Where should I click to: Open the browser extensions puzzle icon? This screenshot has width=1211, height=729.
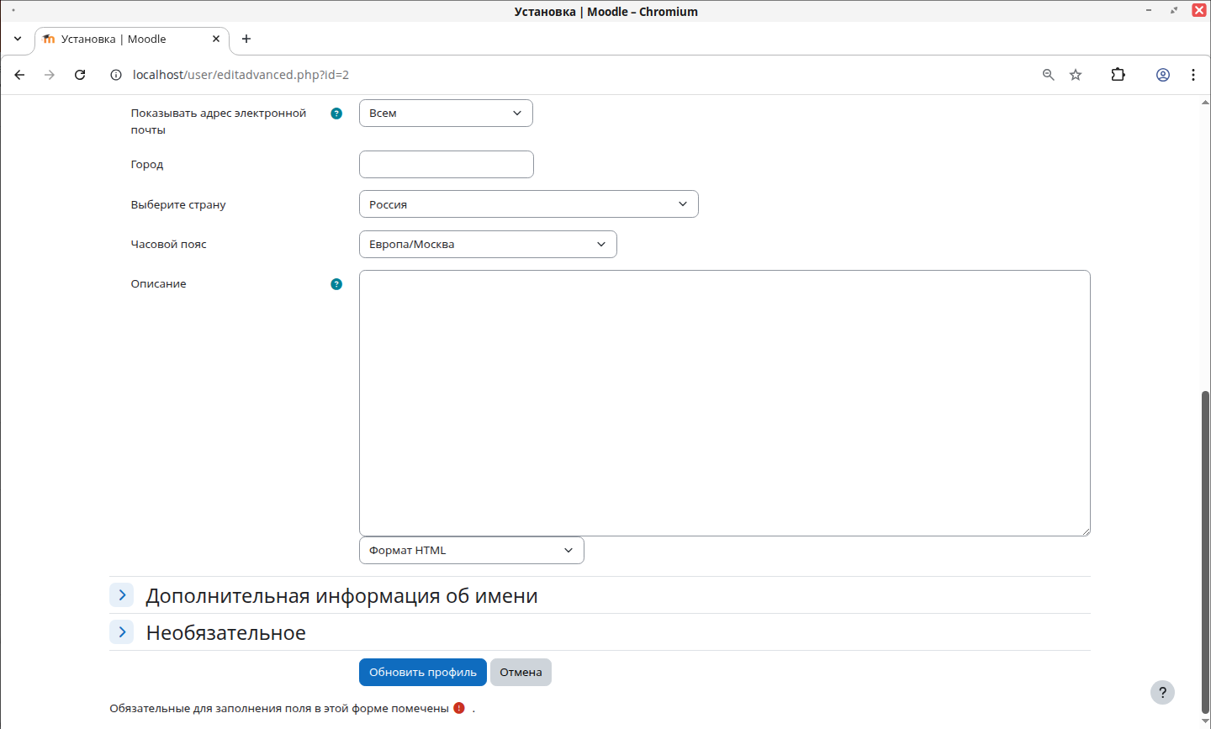tap(1118, 75)
